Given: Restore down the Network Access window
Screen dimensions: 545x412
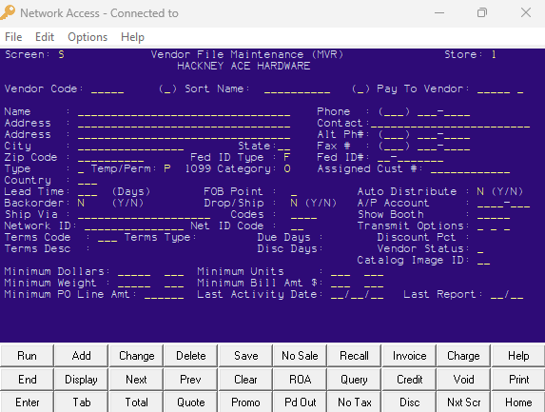Looking at the screenshot, I should [x=482, y=13].
